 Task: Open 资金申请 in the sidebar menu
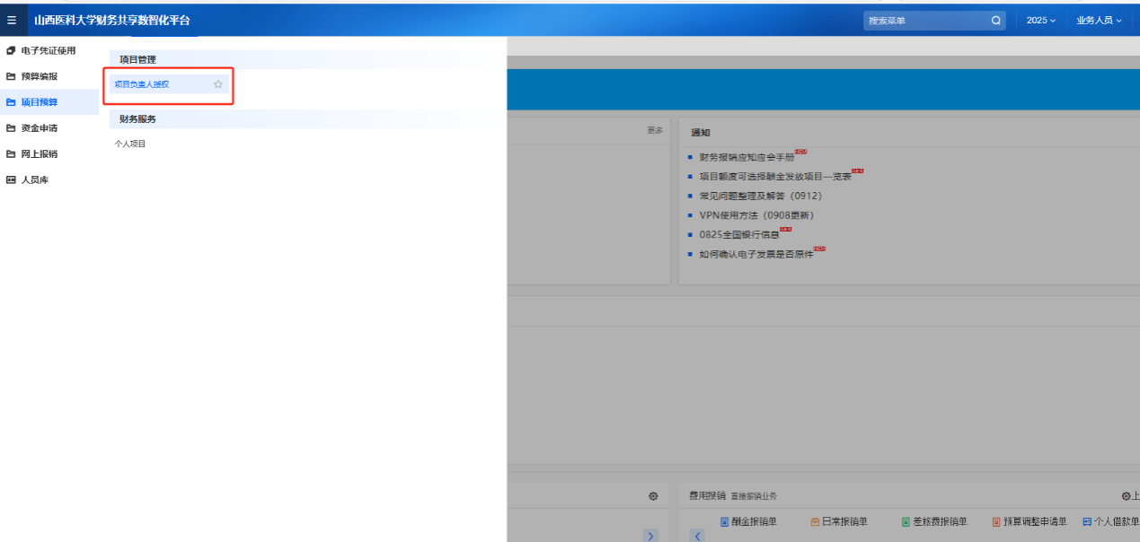(x=39, y=128)
